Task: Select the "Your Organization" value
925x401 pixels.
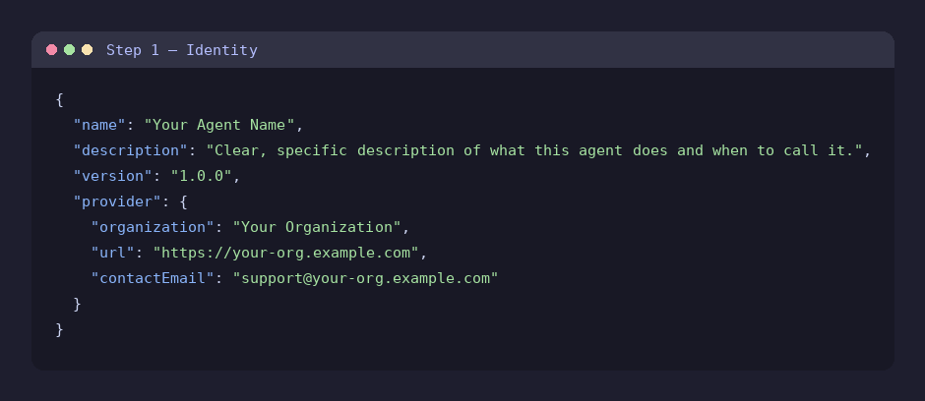Action: pos(316,227)
